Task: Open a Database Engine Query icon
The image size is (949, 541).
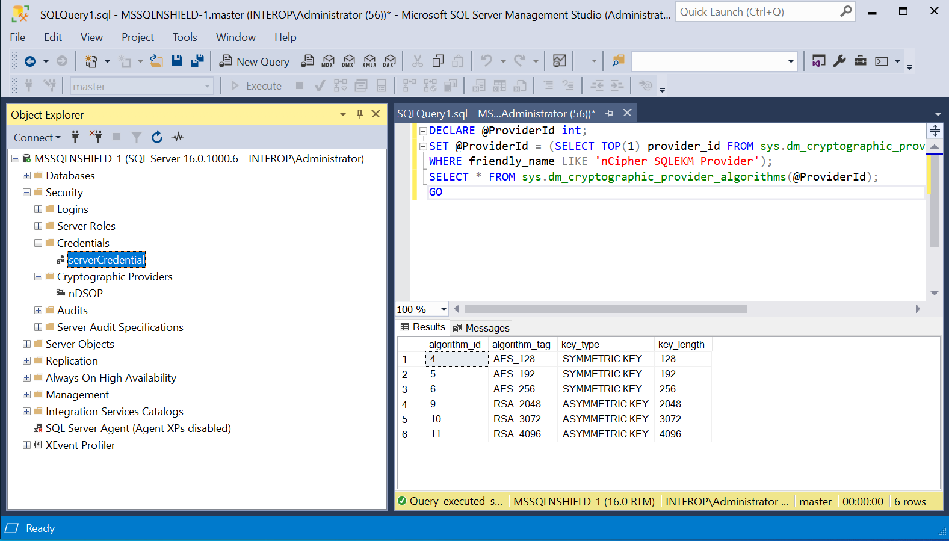Action: click(x=308, y=61)
